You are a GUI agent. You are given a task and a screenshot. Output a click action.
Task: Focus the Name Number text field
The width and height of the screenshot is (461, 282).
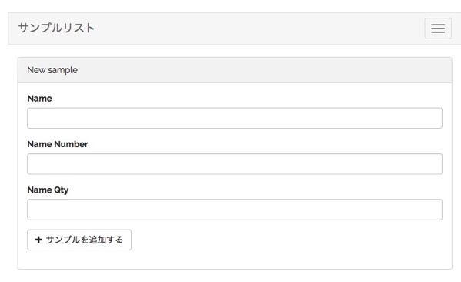pos(235,164)
